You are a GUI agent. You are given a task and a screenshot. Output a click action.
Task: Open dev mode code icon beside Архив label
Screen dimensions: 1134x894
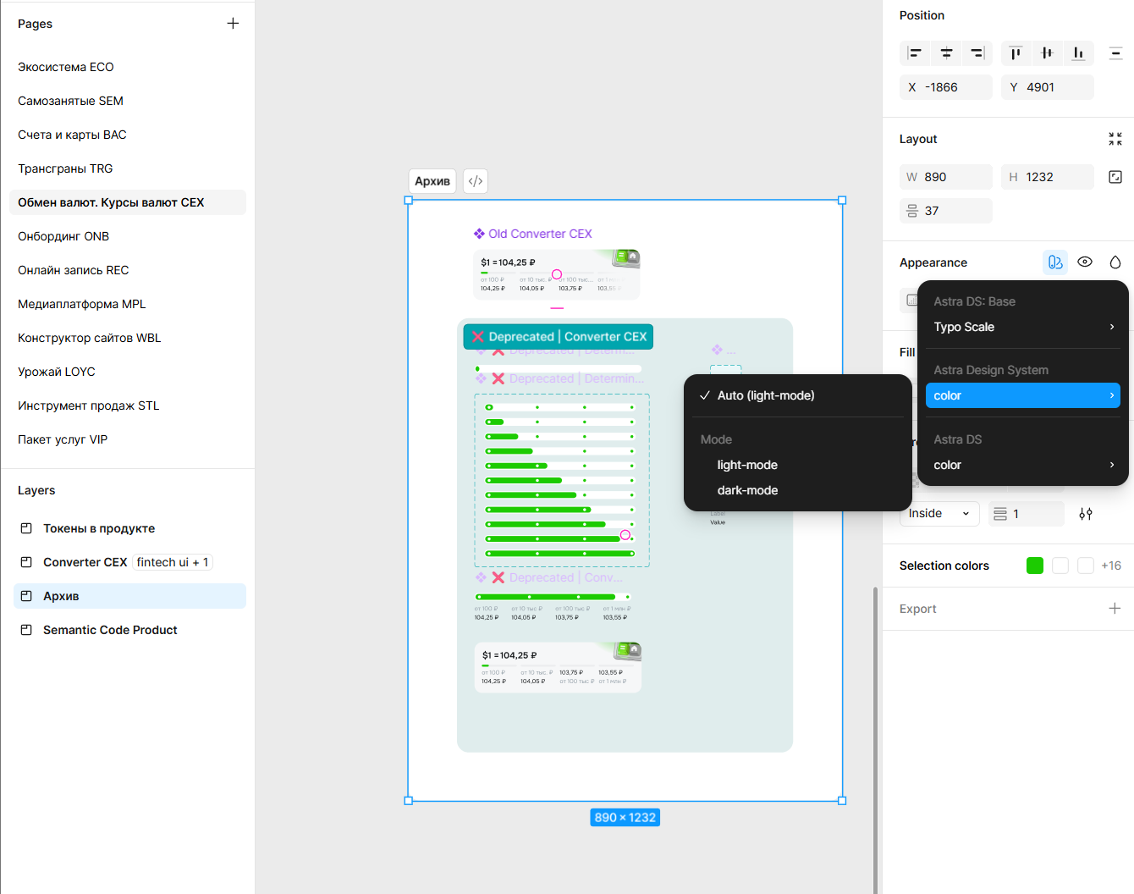click(476, 181)
